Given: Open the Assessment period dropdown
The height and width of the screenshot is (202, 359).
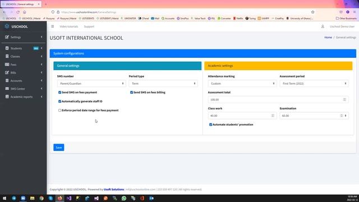Looking at the screenshot, I should tap(314, 84).
